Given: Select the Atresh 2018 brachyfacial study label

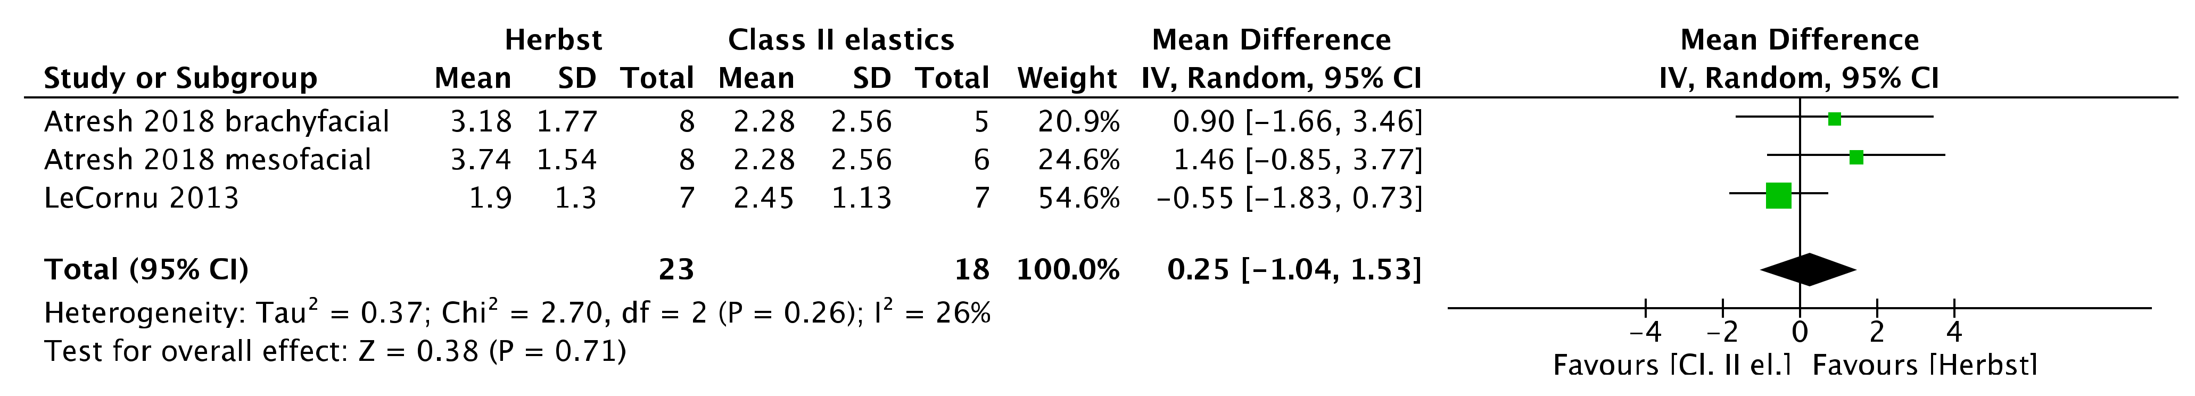Looking at the screenshot, I should click(x=217, y=122).
